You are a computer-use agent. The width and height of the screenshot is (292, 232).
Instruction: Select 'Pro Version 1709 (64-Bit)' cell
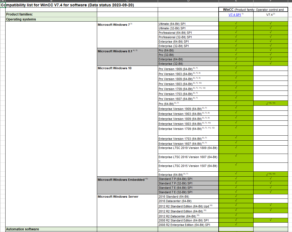point(188,89)
